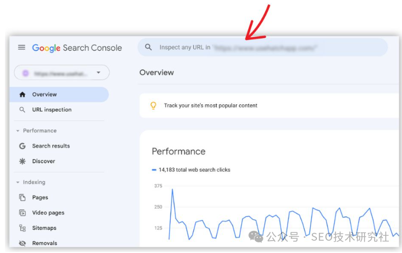Click the Video pages icon
Image resolution: width=402 pixels, height=253 pixels.
click(x=22, y=213)
